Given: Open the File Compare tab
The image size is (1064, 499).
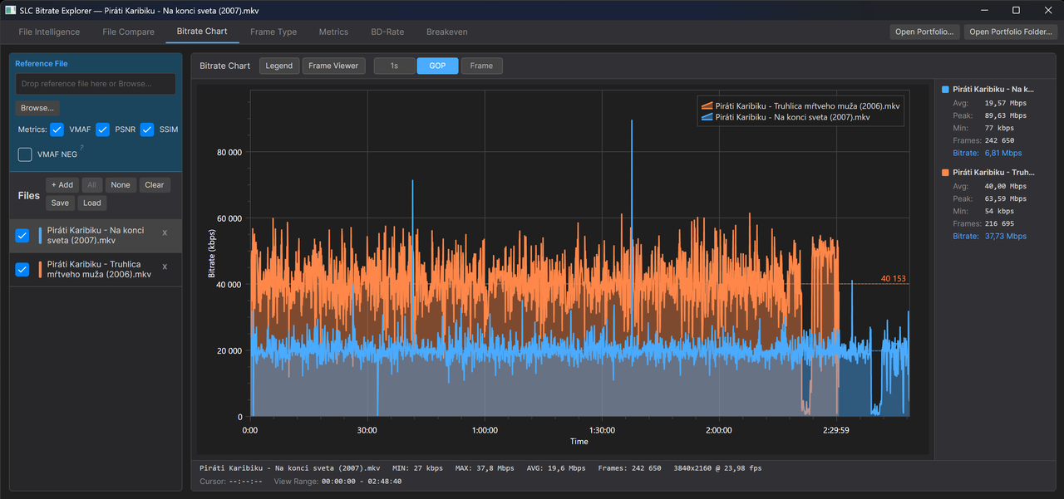Looking at the screenshot, I should 128,32.
